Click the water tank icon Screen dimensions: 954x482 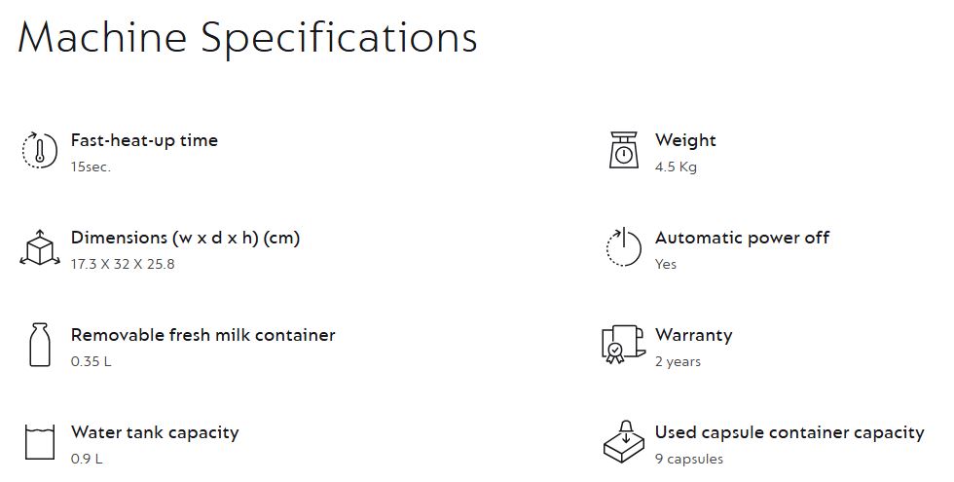pos(39,441)
